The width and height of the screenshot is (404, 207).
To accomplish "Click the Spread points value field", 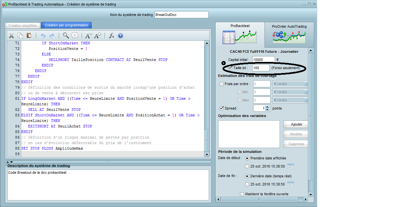I will 259,108.
